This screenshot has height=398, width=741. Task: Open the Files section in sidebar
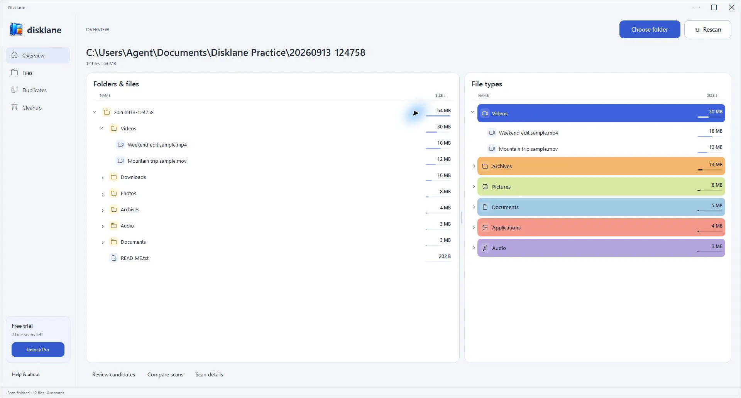[38, 73]
